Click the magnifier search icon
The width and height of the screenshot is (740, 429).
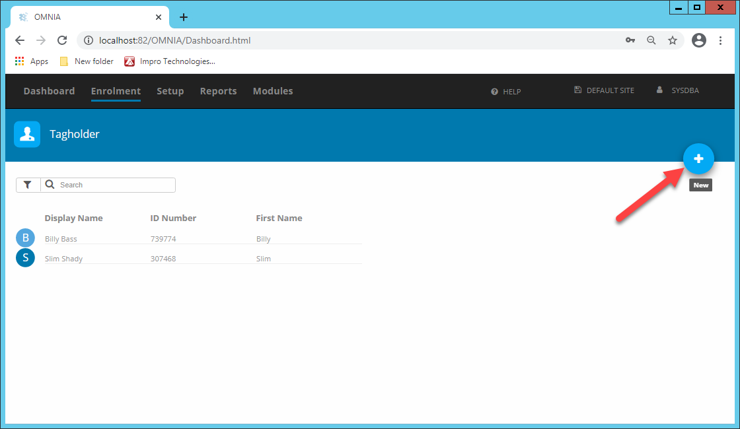tap(50, 184)
